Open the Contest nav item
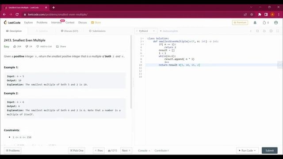The image size is (283, 159). [70, 23]
